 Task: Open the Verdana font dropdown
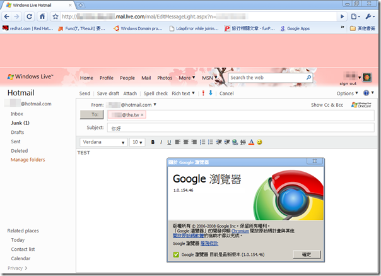(103, 142)
